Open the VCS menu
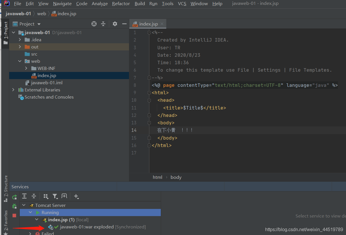 point(182,4)
